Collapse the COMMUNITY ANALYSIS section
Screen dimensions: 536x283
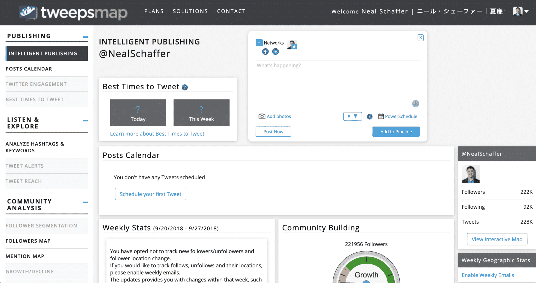tap(85, 202)
